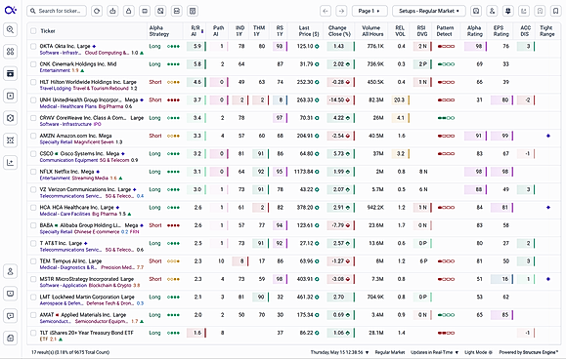
Task: Check the OKTA Okta Inc. row checkbox
Action: (x=33, y=46)
